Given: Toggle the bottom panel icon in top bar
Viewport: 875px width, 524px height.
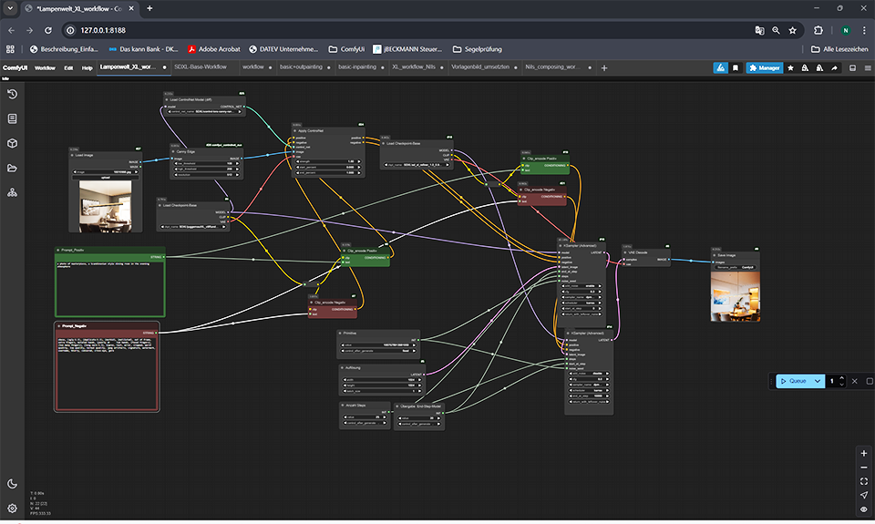Looking at the screenshot, I should click(x=853, y=67).
